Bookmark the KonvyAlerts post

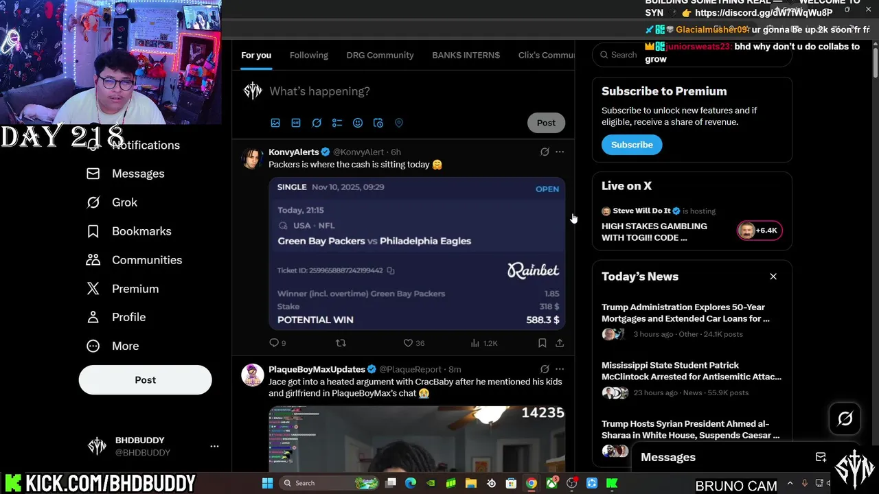point(542,342)
